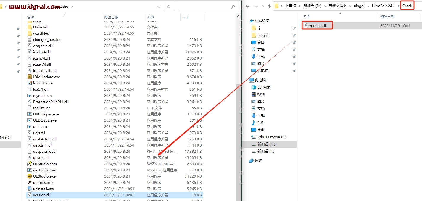This screenshot has width=422, height=201.
Task: Open pinned rj folder in quick access
Action: tap(256, 28)
